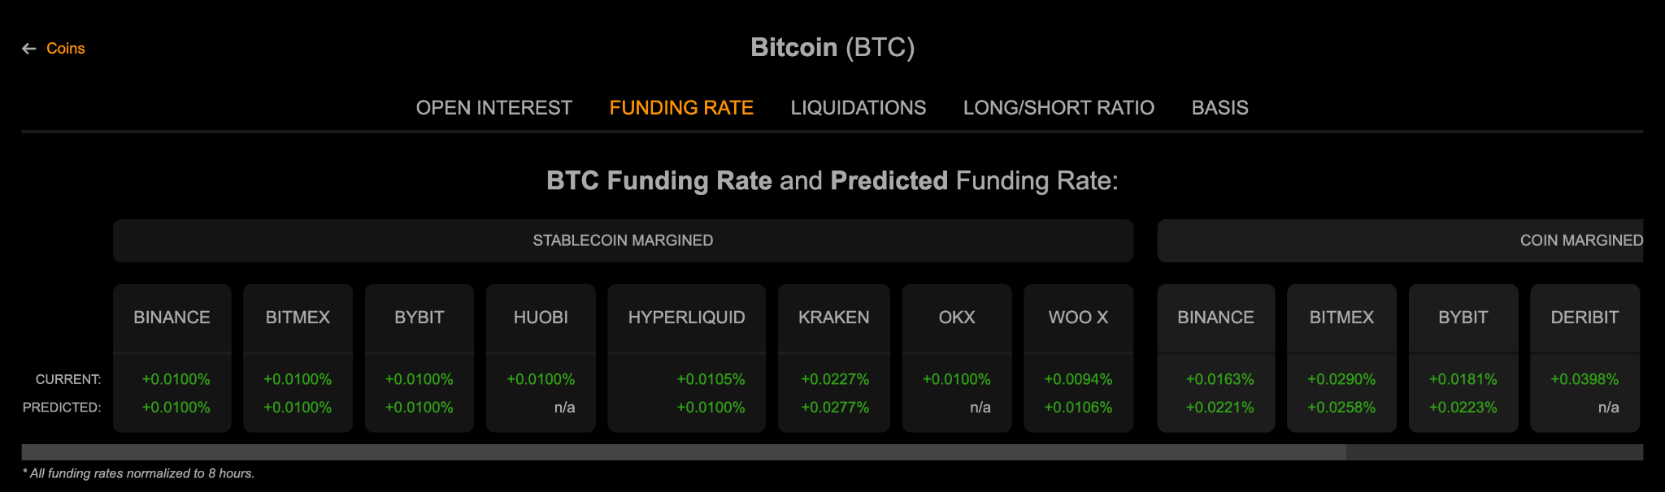
Task: Select the stablecoin BitMEX exchange header
Action: pos(298,317)
